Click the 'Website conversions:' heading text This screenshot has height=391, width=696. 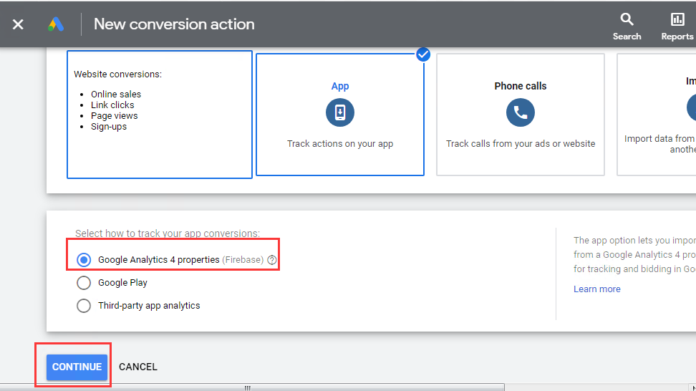pyautogui.click(x=117, y=74)
